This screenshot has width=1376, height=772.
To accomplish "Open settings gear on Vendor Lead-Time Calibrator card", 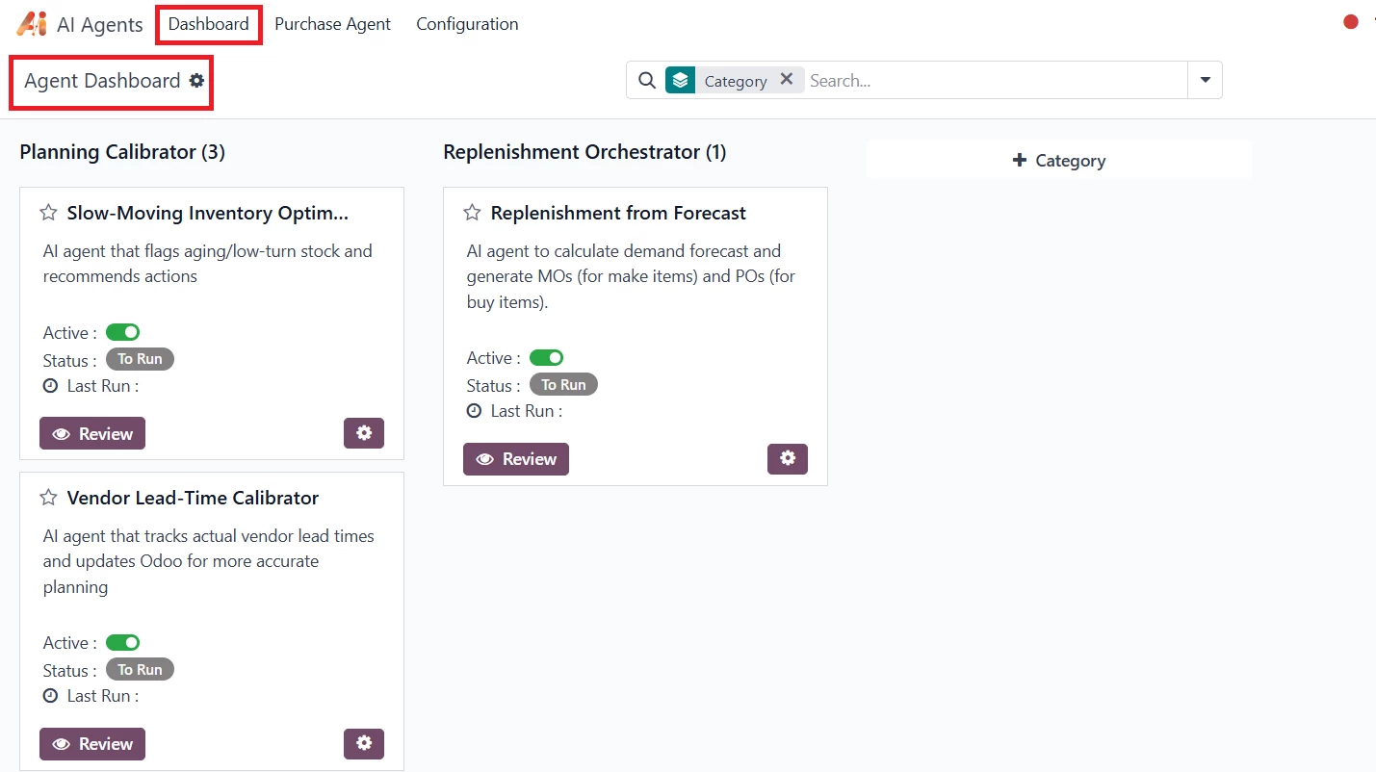I will [x=364, y=743].
